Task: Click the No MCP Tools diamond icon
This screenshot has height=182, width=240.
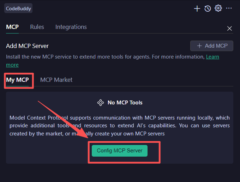Action: [100, 103]
